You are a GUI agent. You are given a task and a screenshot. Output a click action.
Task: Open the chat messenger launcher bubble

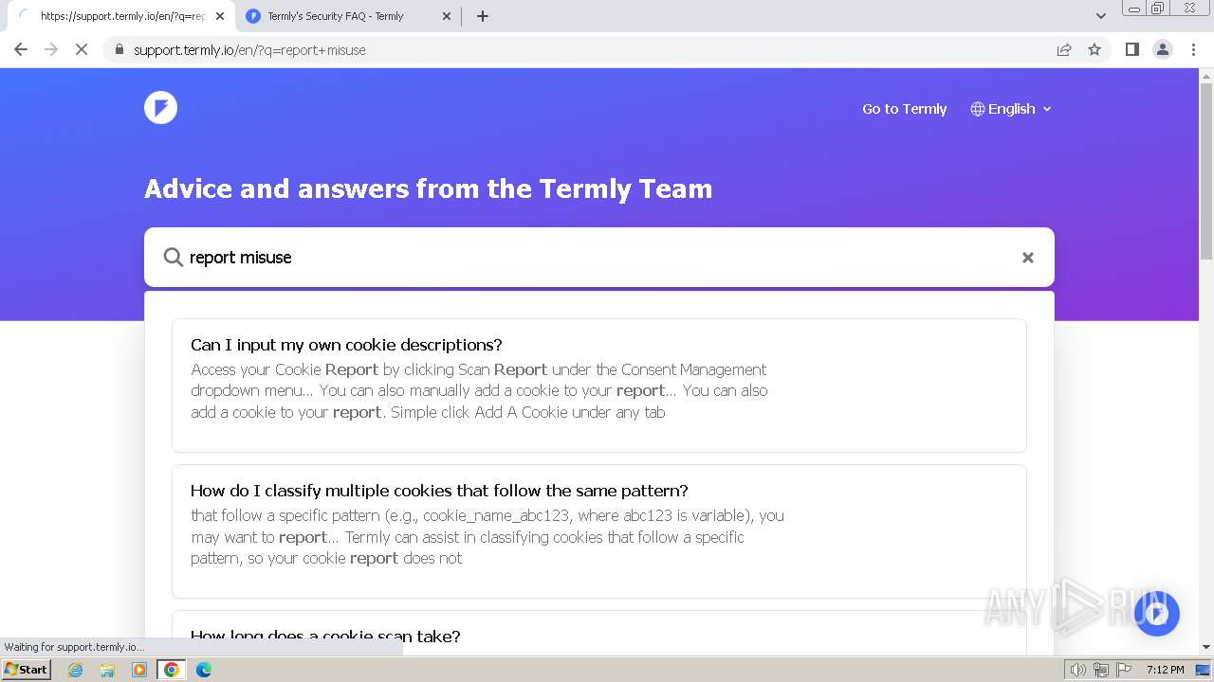click(1156, 614)
